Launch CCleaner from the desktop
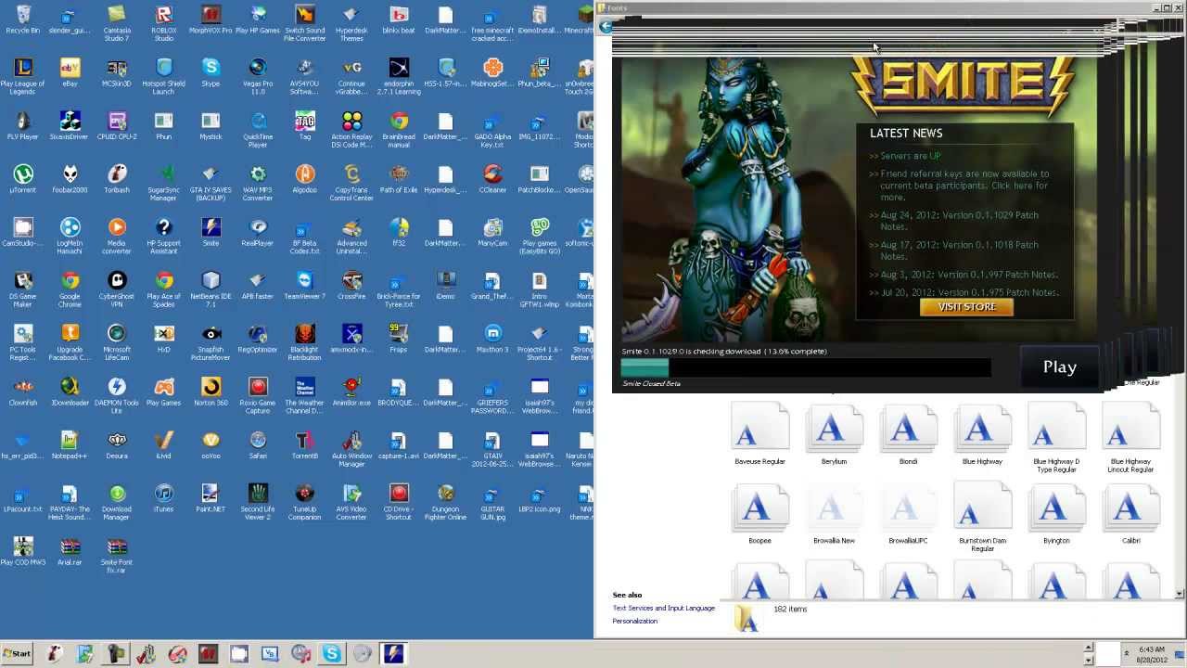 492,179
